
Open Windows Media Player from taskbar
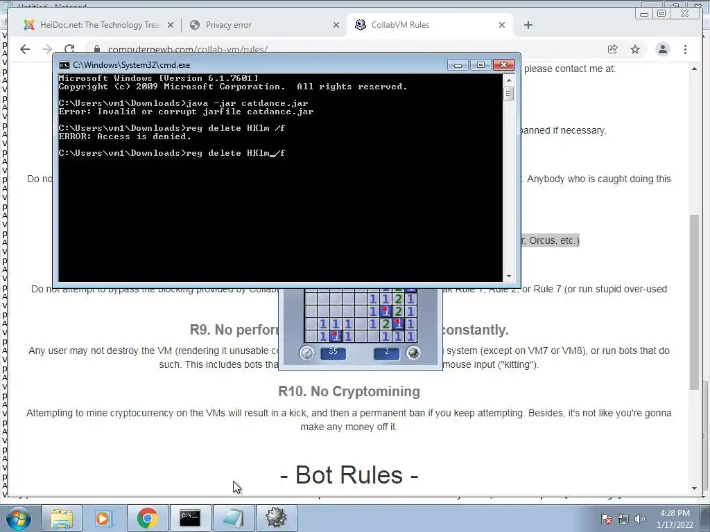click(x=104, y=518)
